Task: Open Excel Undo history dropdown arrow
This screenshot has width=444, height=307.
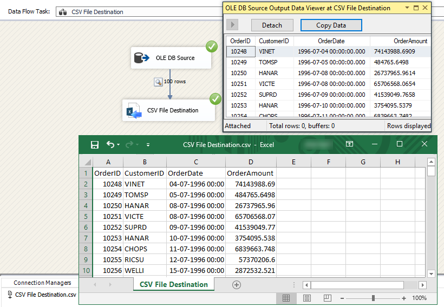Action: pos(119,145)
